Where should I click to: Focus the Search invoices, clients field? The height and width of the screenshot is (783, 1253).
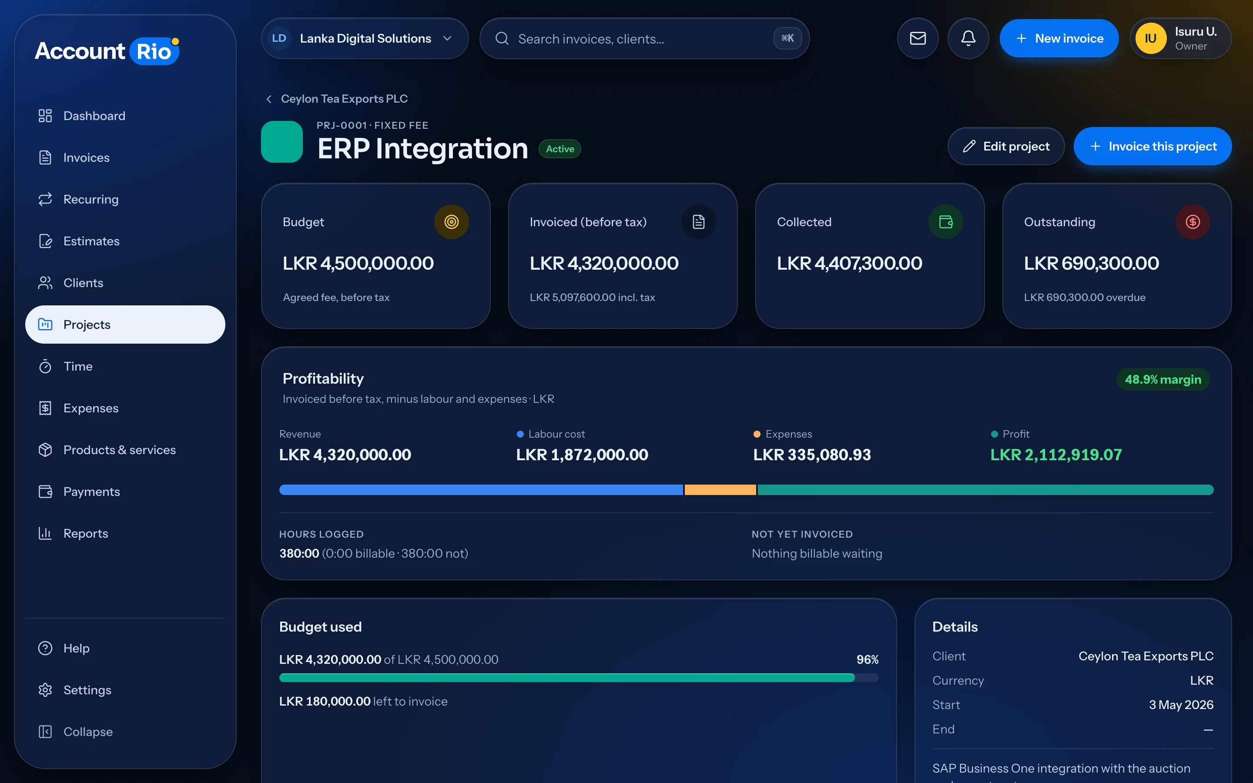[x=644, y=38]
